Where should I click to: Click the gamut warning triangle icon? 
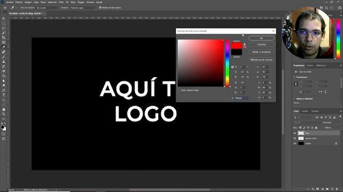[x=244, y=44]
